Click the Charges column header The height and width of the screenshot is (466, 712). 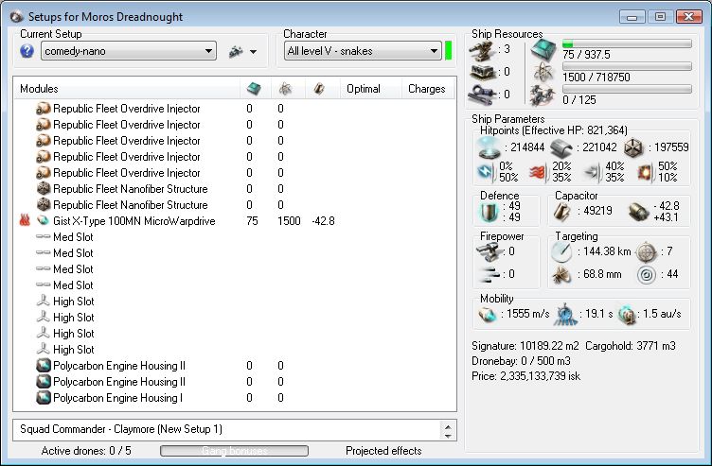pos(426,89)
